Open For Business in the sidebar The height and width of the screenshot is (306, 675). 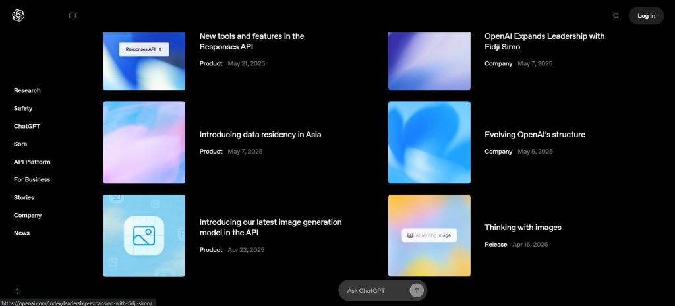tap(32, 180)
